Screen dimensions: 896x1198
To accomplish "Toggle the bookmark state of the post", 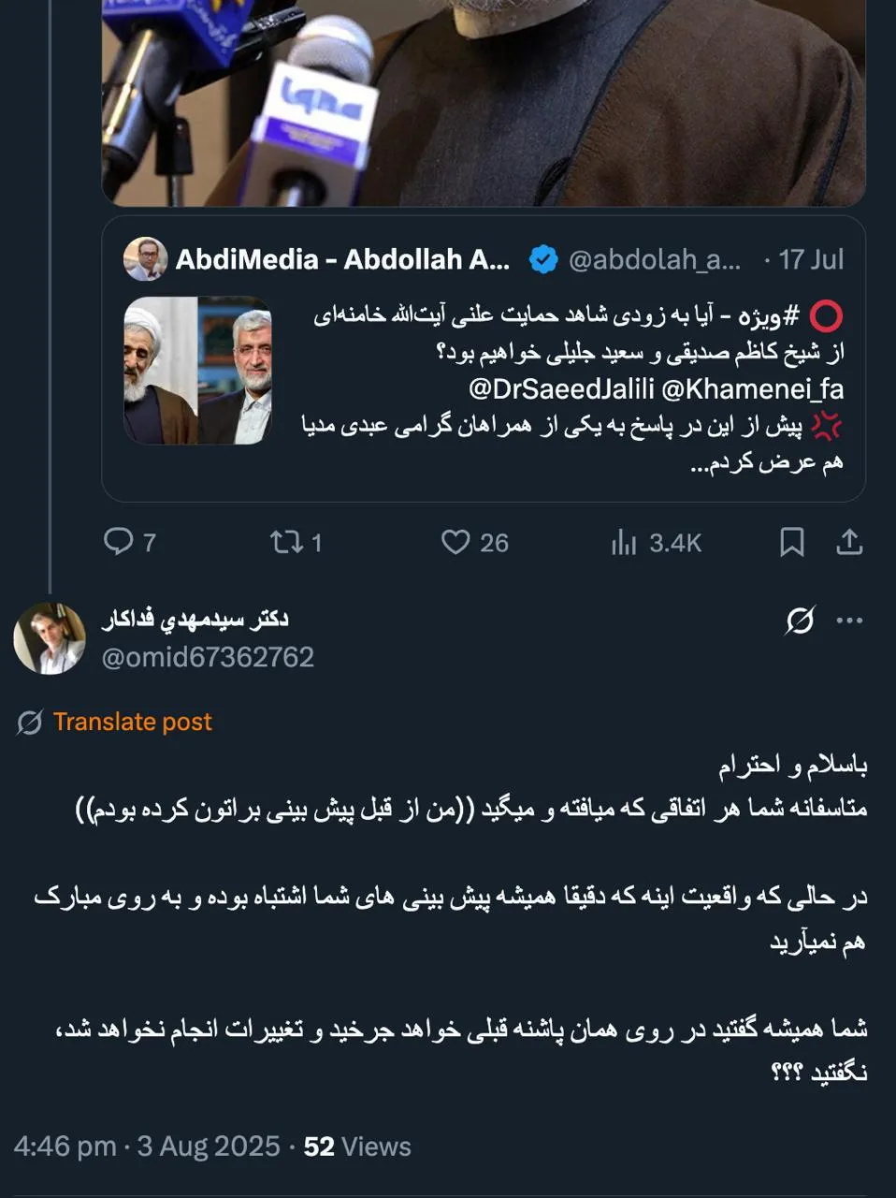I will pos(790,543).
